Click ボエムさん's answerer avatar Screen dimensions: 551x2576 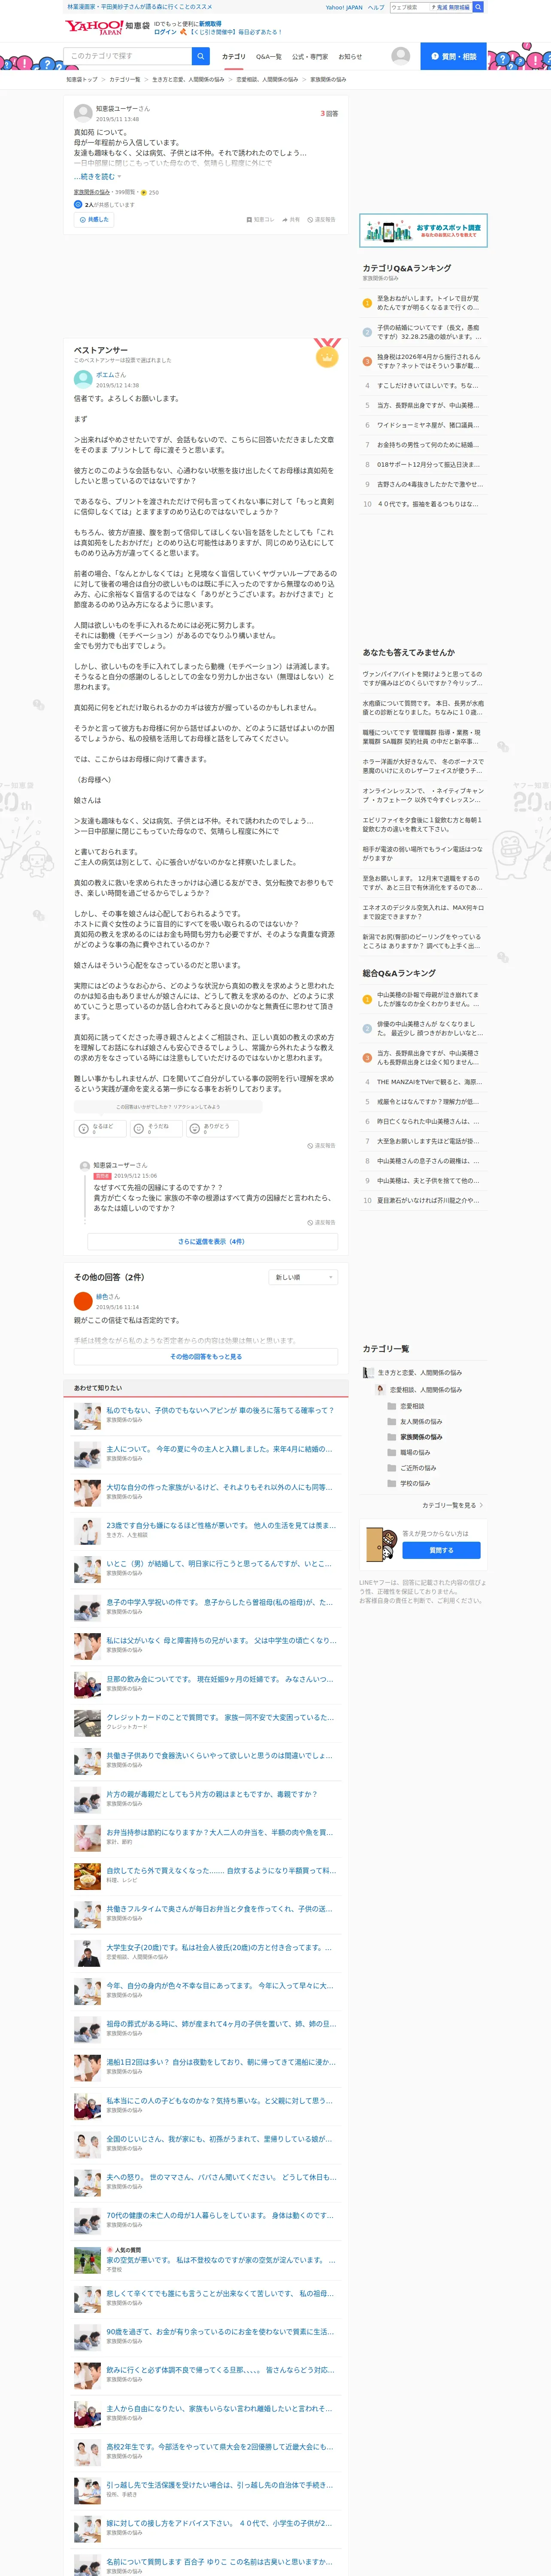pyautogui.click(x=83, y=379)
